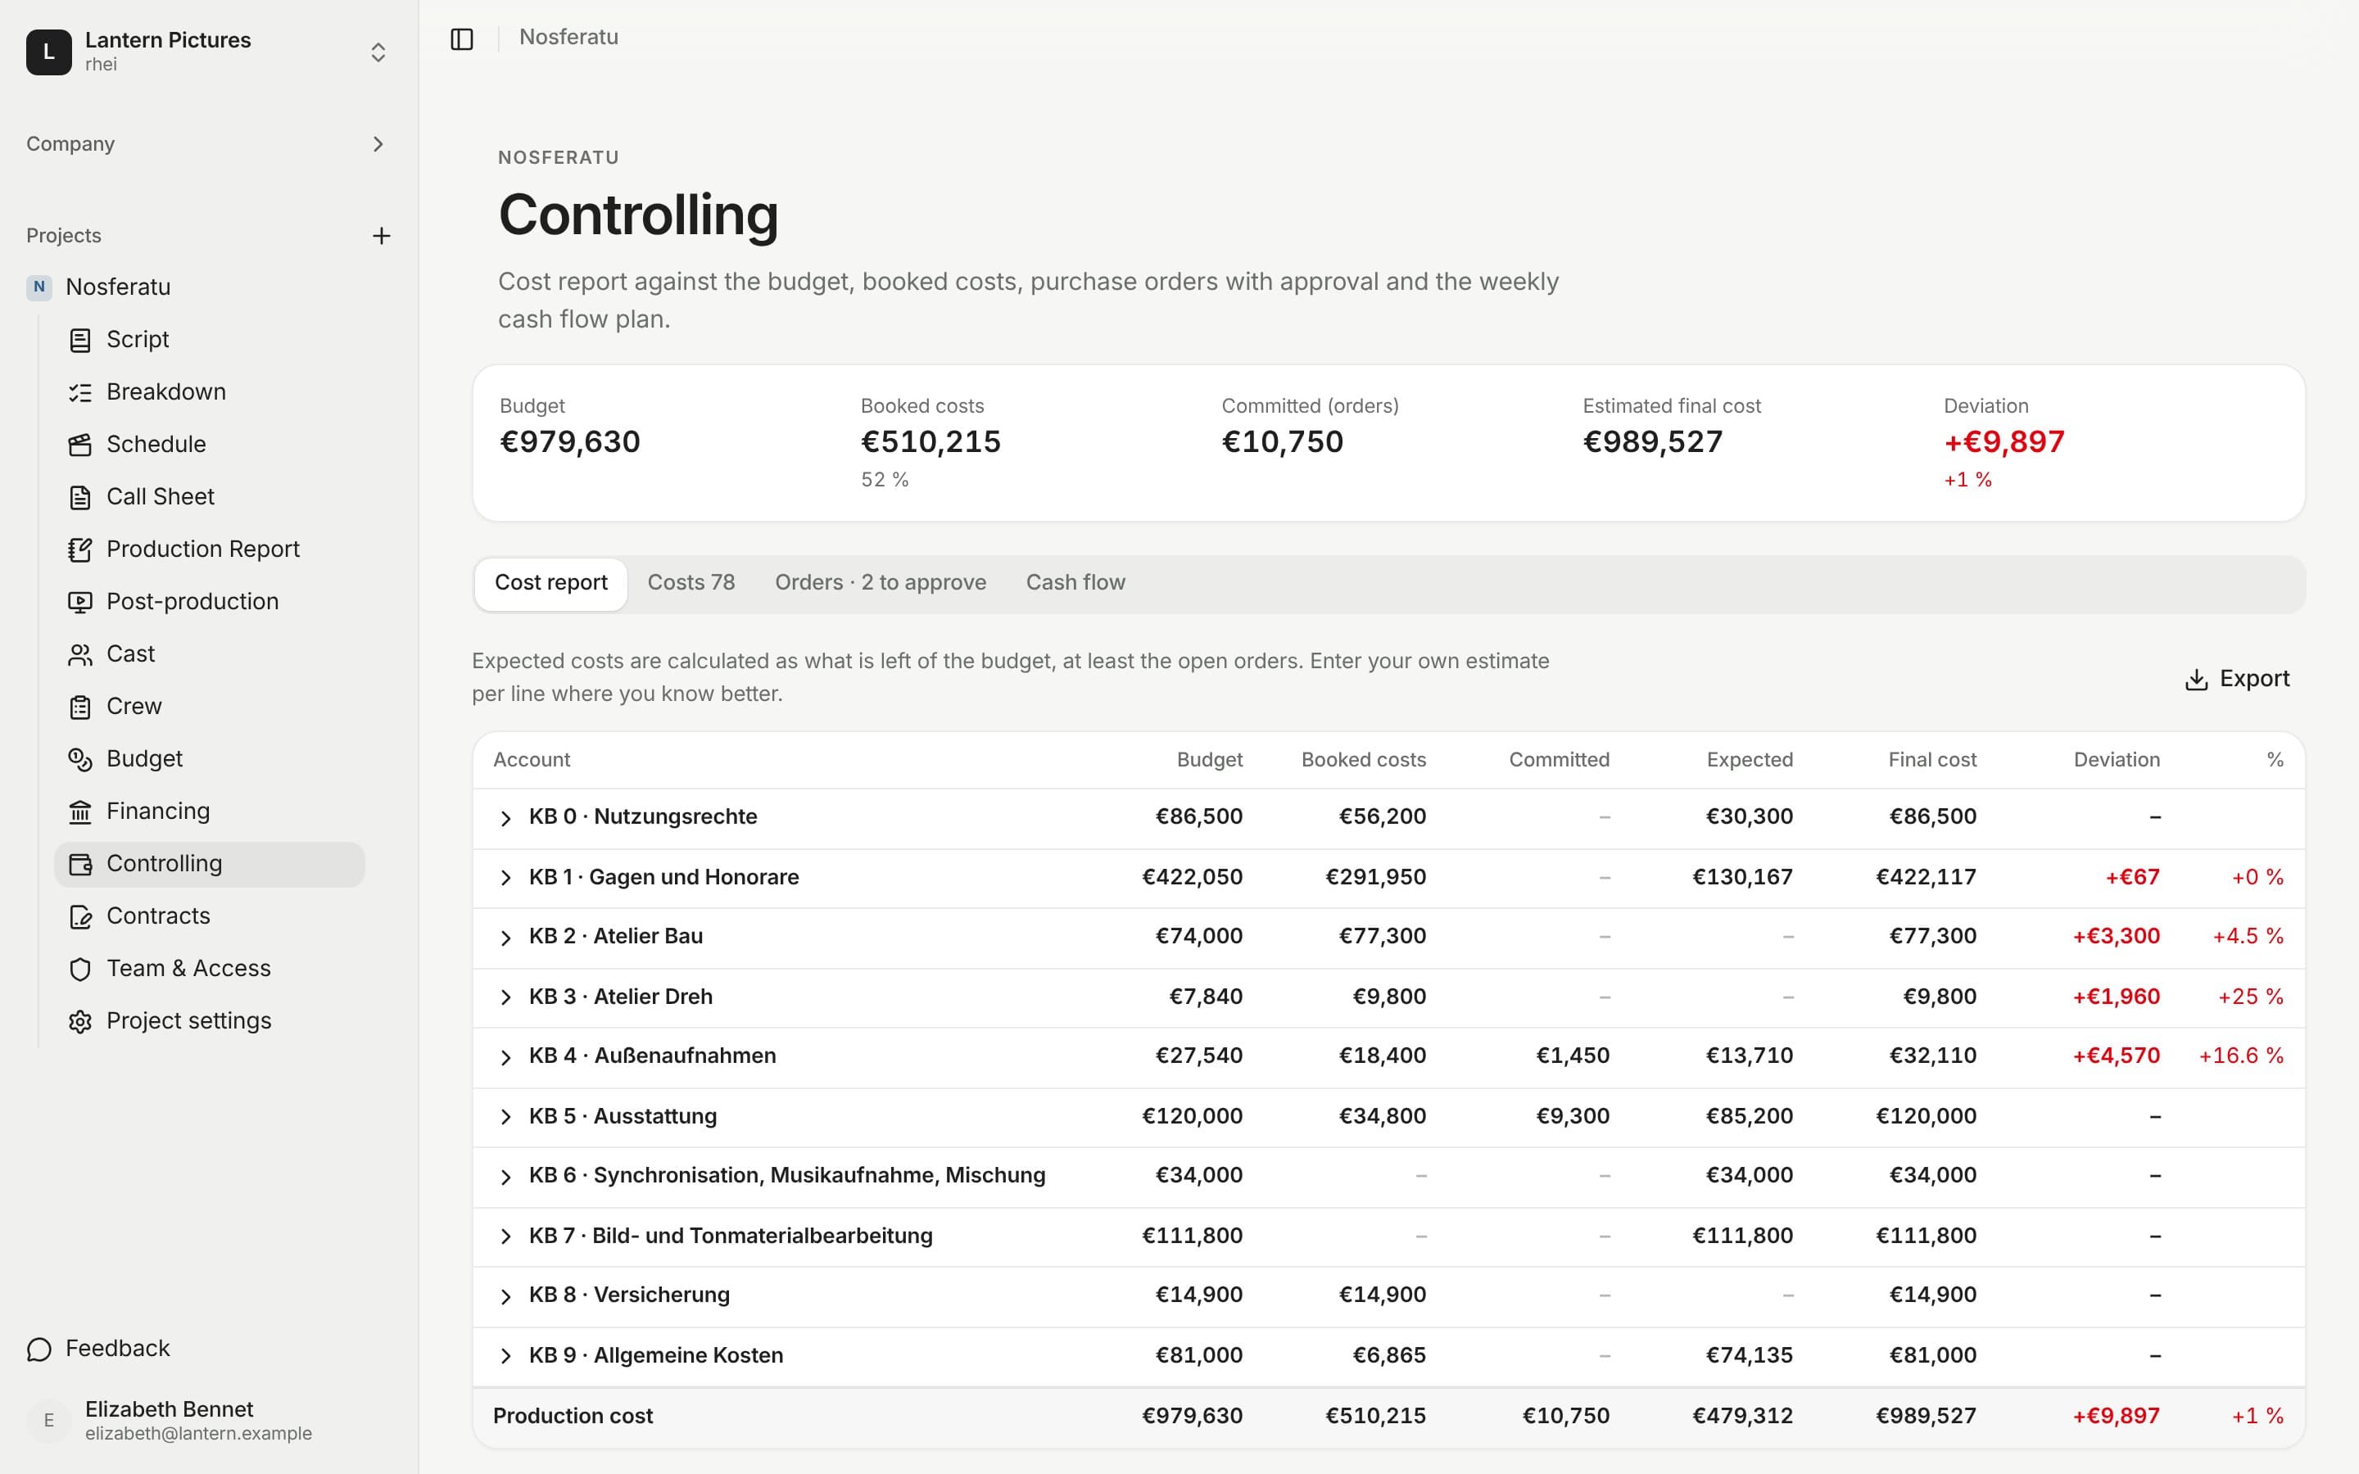Image resolution: width=2359 pixels, height=1474 pixels.
Task: Open the Production Report icon
Action: coord(80,549)
